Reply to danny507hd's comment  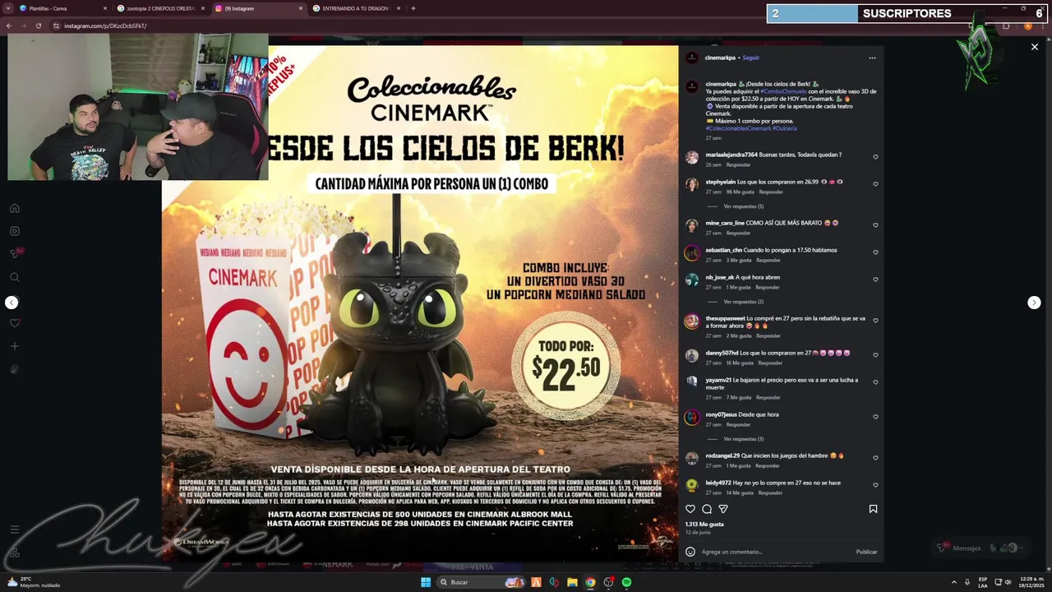tap(770, 363)
